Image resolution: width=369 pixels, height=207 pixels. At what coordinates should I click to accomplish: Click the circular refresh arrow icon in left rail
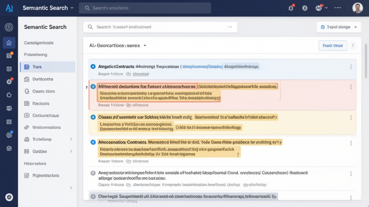pos(9,95)
